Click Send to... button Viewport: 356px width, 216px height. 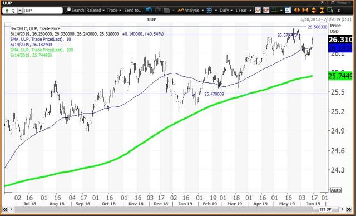133,11
